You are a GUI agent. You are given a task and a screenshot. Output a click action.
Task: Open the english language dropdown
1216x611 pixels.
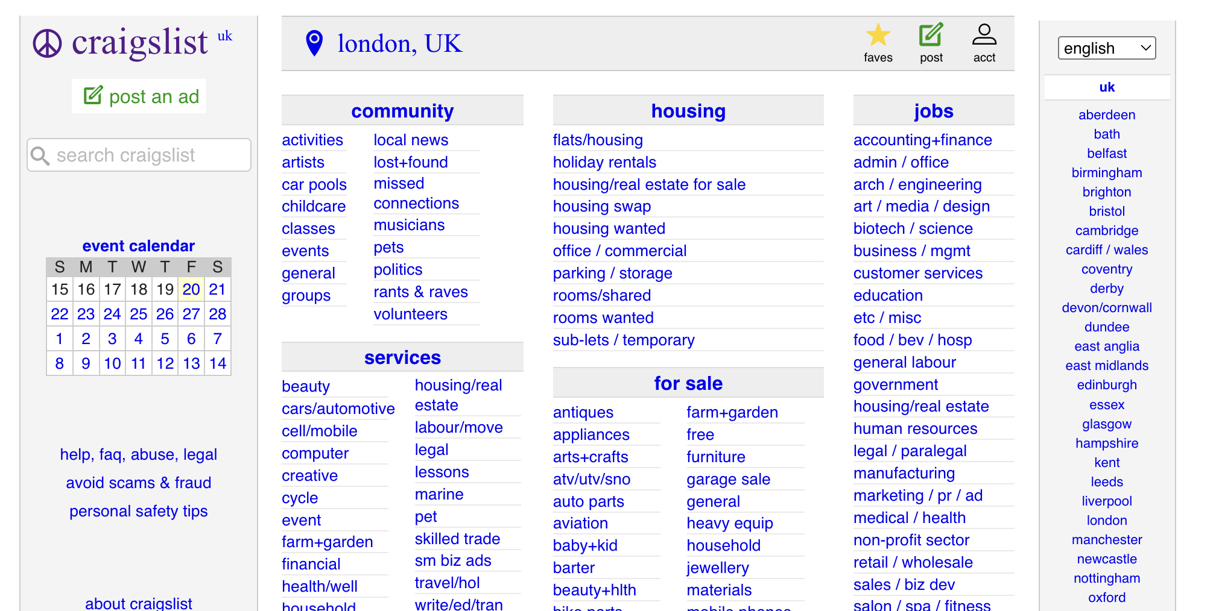point(1106,48)
